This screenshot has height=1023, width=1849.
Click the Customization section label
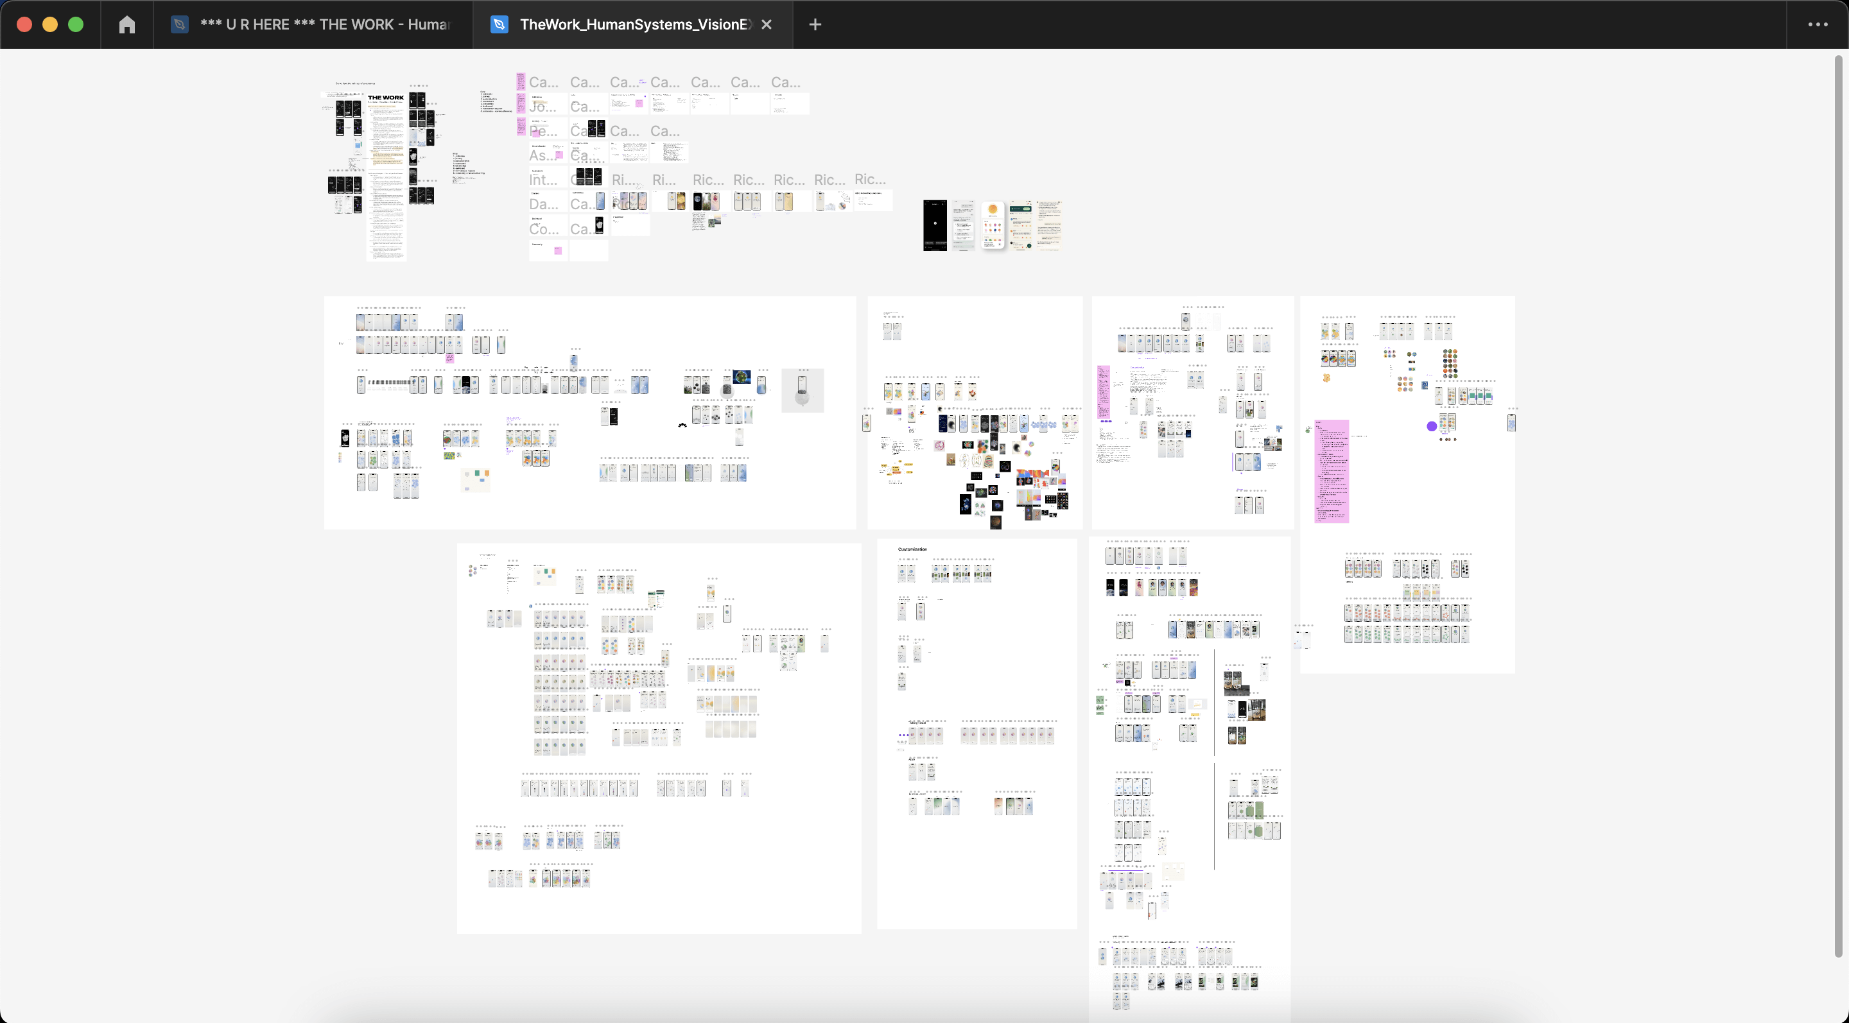click(x=912, y=549)
